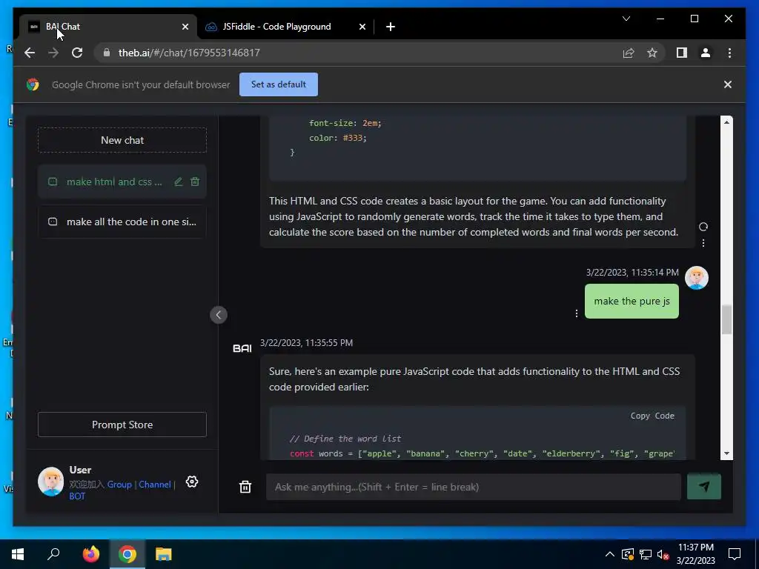Open the Prompt Store
The image size is (759, 569).
pyautogui.click(x=122, y=425)
